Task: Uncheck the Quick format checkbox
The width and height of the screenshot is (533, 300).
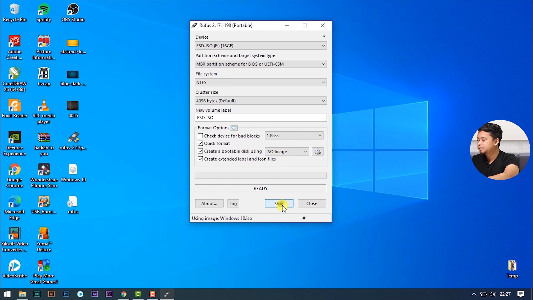Action: pos(200,143)
